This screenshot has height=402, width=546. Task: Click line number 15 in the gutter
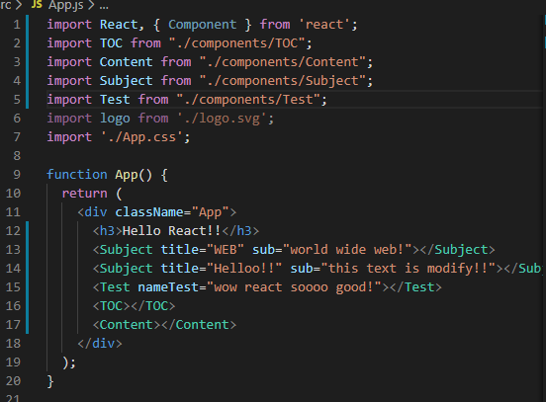click(x=13, y=287)
